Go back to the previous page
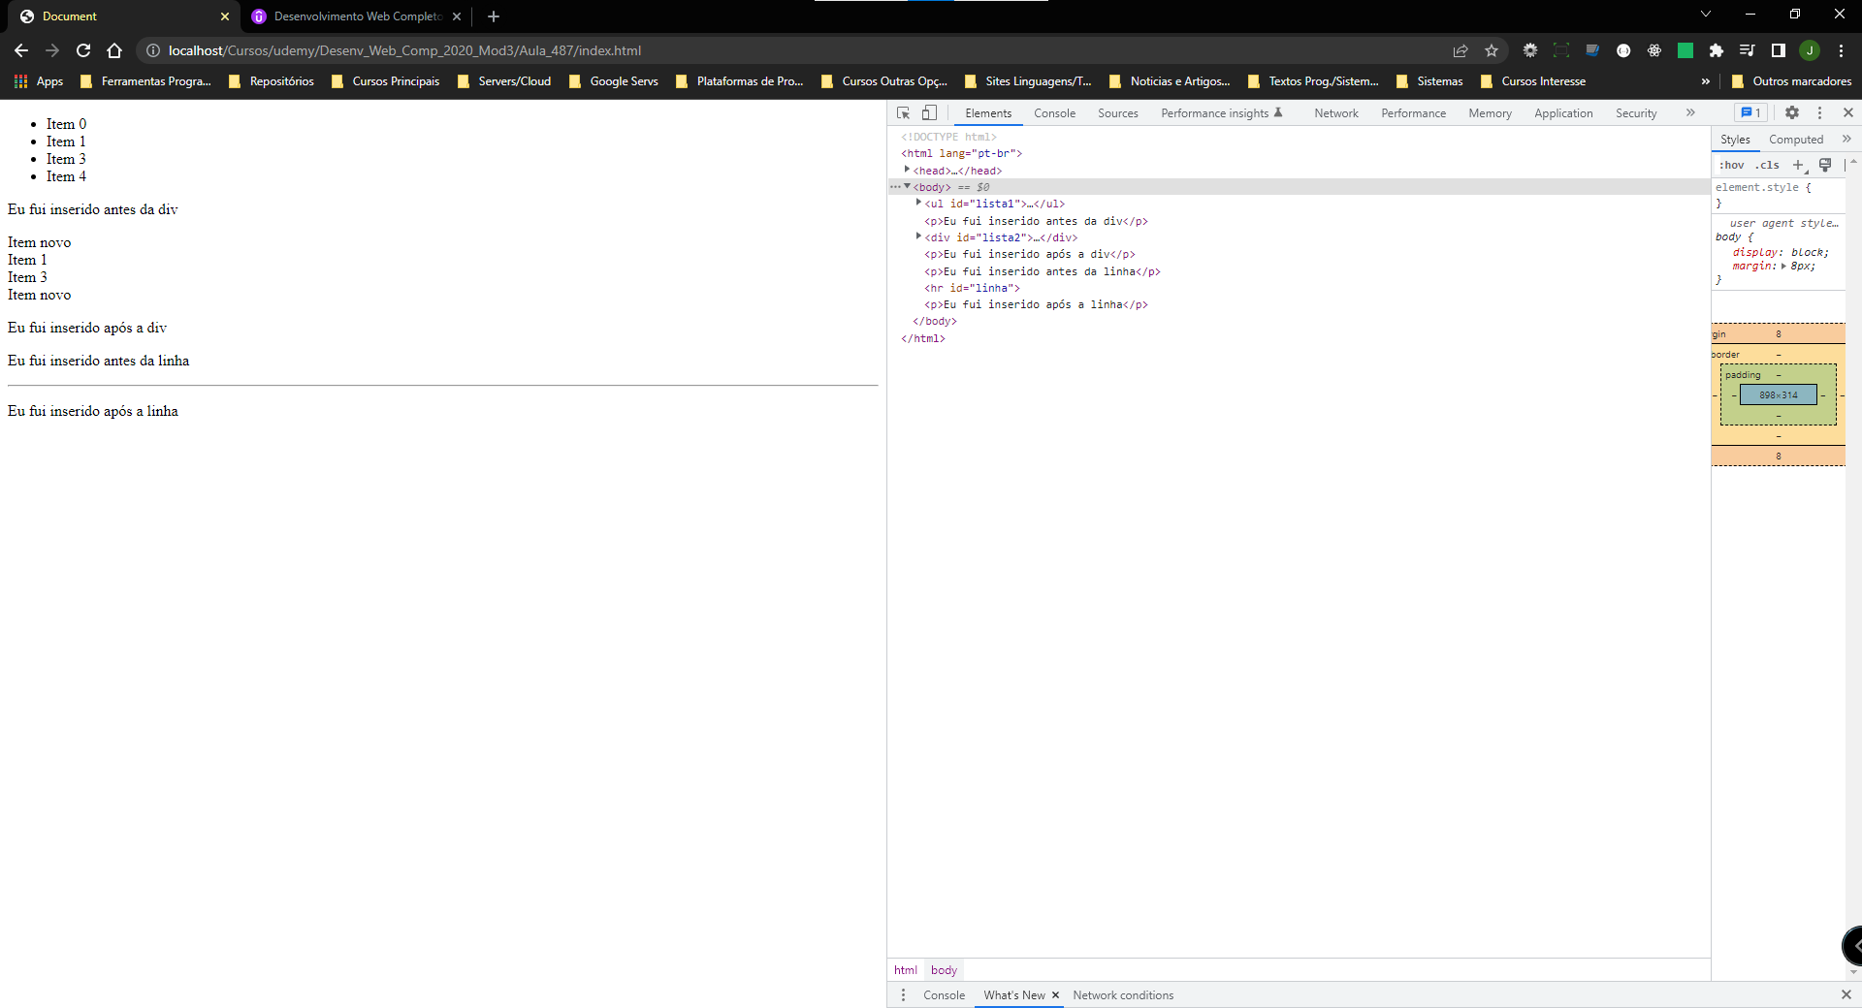The height and width of the screenshot is (1008, 1862). (x=21, y=50)
